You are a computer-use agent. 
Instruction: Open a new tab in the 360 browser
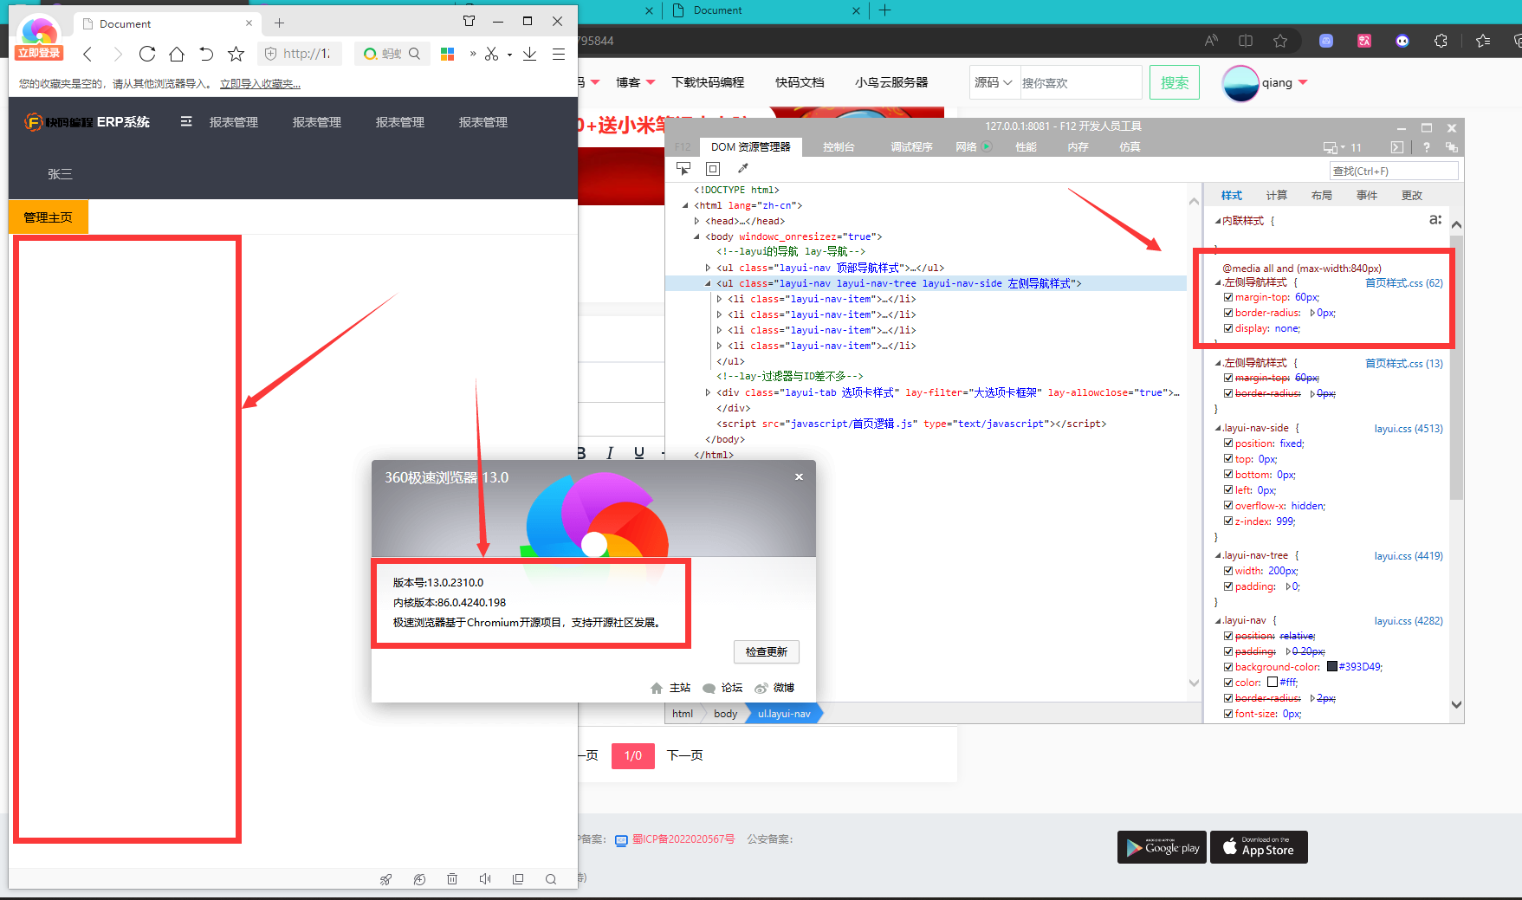point(279,23)
